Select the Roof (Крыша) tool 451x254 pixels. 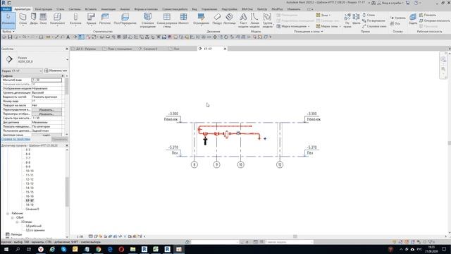pos(91,19)
